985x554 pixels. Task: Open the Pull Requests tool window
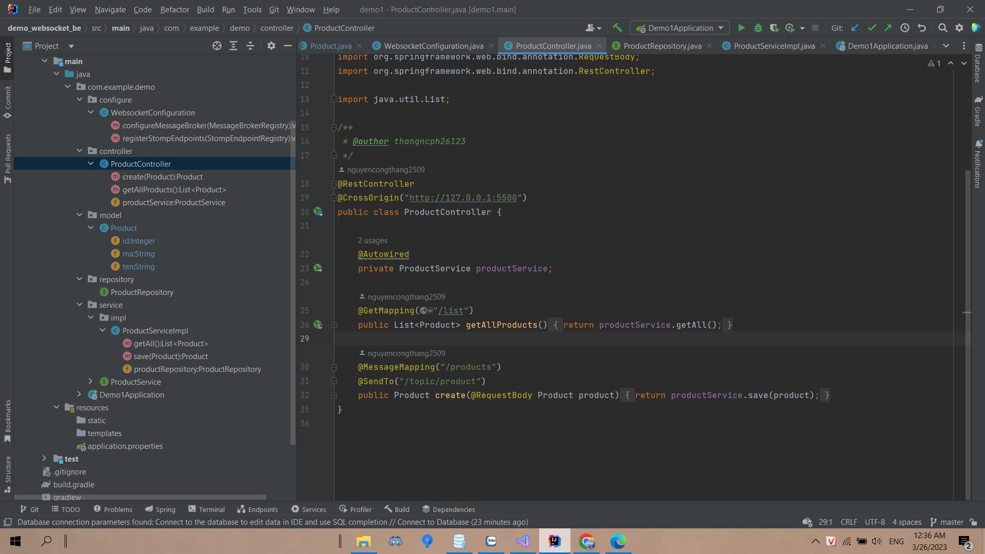pos(8,159)
